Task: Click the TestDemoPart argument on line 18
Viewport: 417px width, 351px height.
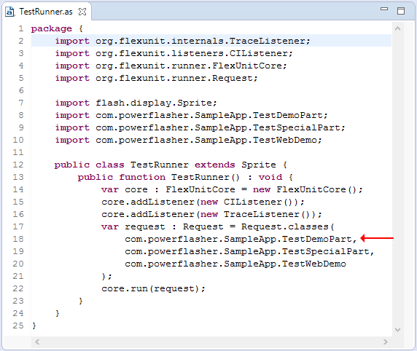Action: pos(316,239)
